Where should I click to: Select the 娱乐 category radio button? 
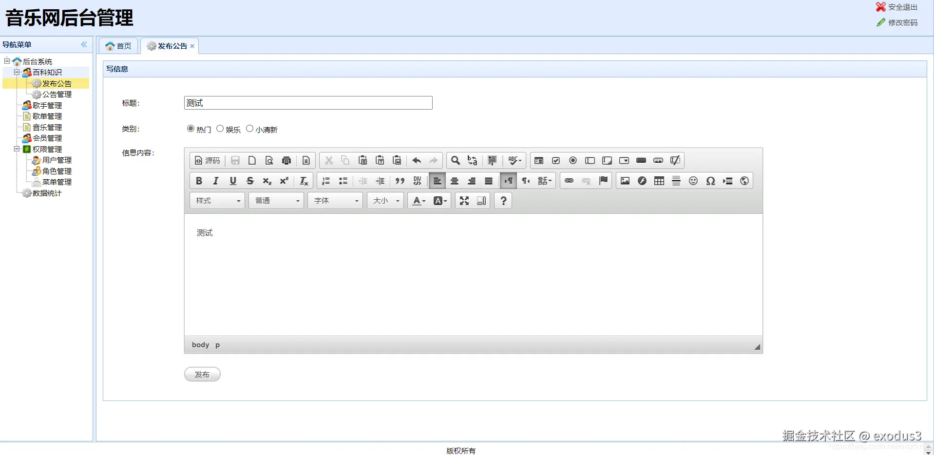[x=220, y=129]
